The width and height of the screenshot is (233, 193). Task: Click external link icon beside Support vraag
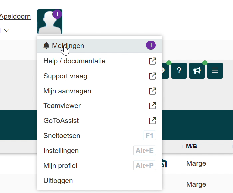152,76
